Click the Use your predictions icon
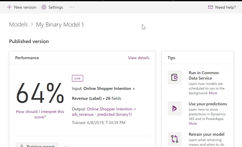The width and height of the screenshot is (242, 147). [x=175, y=109]
